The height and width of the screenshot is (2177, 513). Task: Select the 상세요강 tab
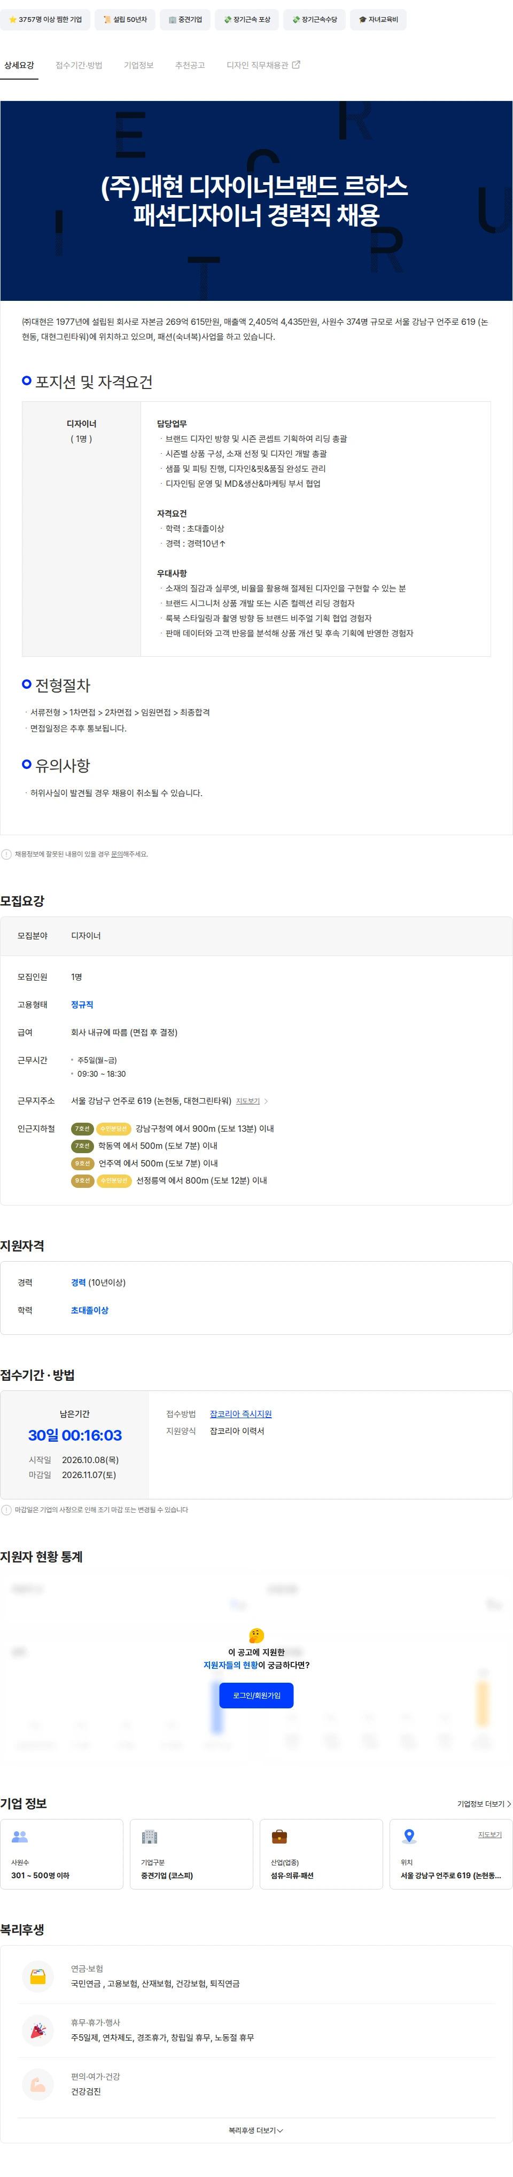[19, 65]
